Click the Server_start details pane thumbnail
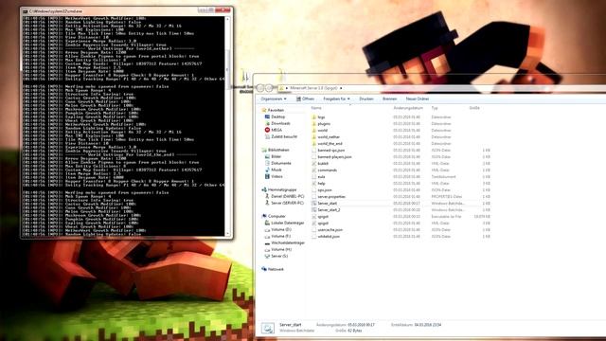 tap(267, 328)
